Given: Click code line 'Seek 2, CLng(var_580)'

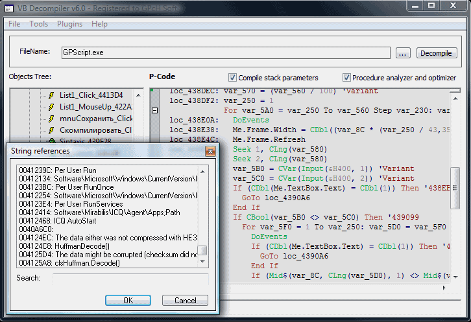Looking at the screenshot, I should pyautogui.click(x=280, y=159).
